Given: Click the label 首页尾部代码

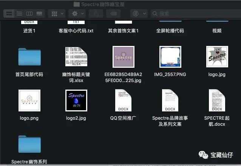Looking at the screenshot, I should click(x=29, y=75).
